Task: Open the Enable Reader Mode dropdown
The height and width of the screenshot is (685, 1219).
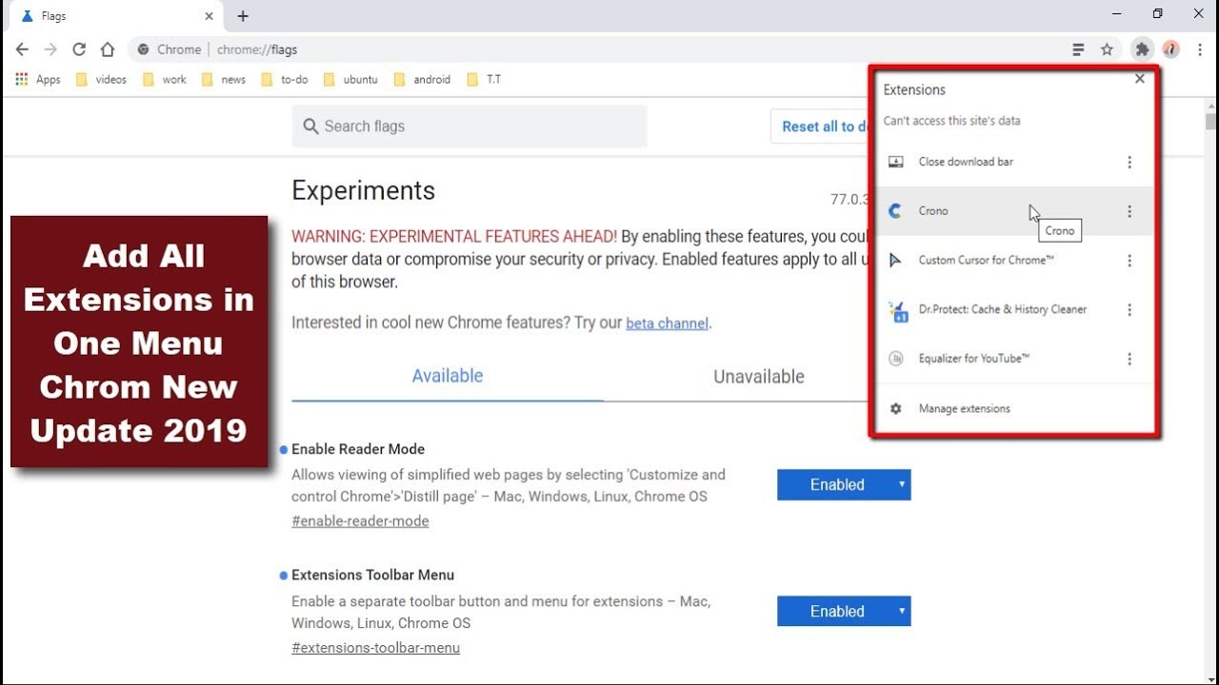Action: click(x=844, y=484)
